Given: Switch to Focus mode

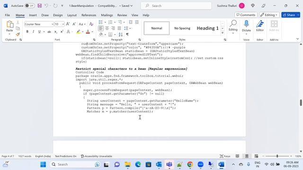Looking at the screenshot, I should coord(225,156).
